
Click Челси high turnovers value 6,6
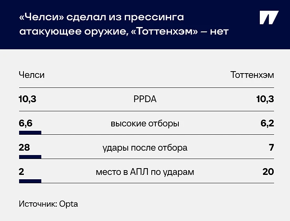click(25, 123)
